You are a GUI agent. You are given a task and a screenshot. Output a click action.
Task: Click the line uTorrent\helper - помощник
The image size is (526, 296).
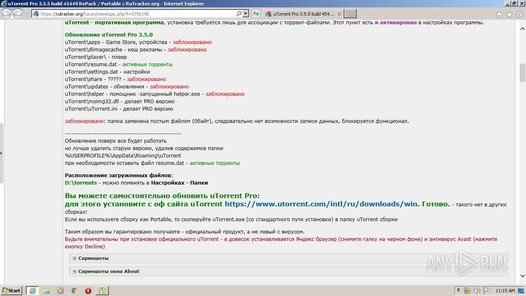(x=155, y=94)
